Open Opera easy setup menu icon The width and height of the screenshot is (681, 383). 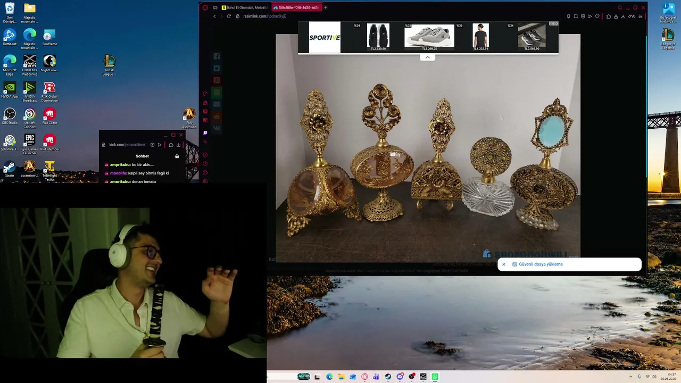[640, 16]
